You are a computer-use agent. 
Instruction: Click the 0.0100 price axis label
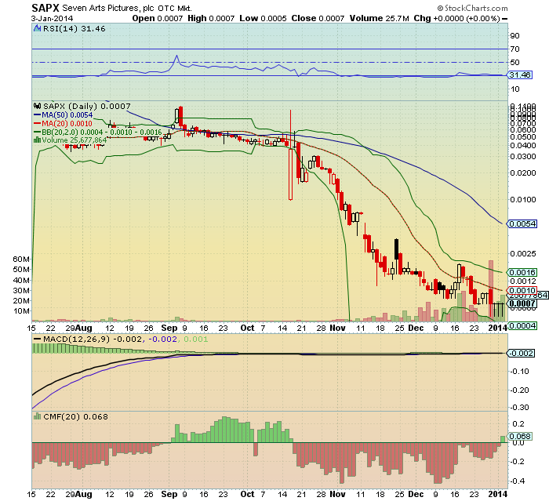[523, 200]
